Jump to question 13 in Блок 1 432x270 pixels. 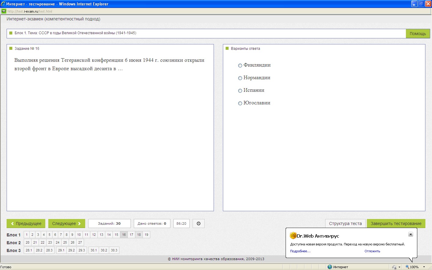tap(101, 235)
